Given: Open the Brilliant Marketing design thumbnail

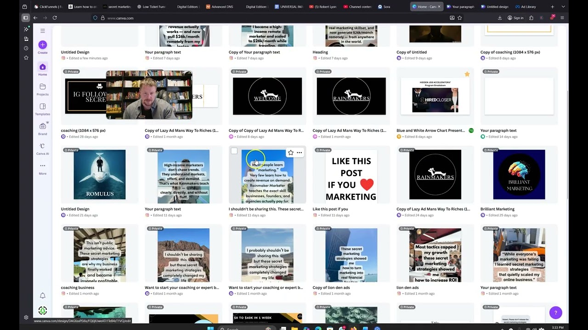Looking at the screenshot, I should click(519, 175).
